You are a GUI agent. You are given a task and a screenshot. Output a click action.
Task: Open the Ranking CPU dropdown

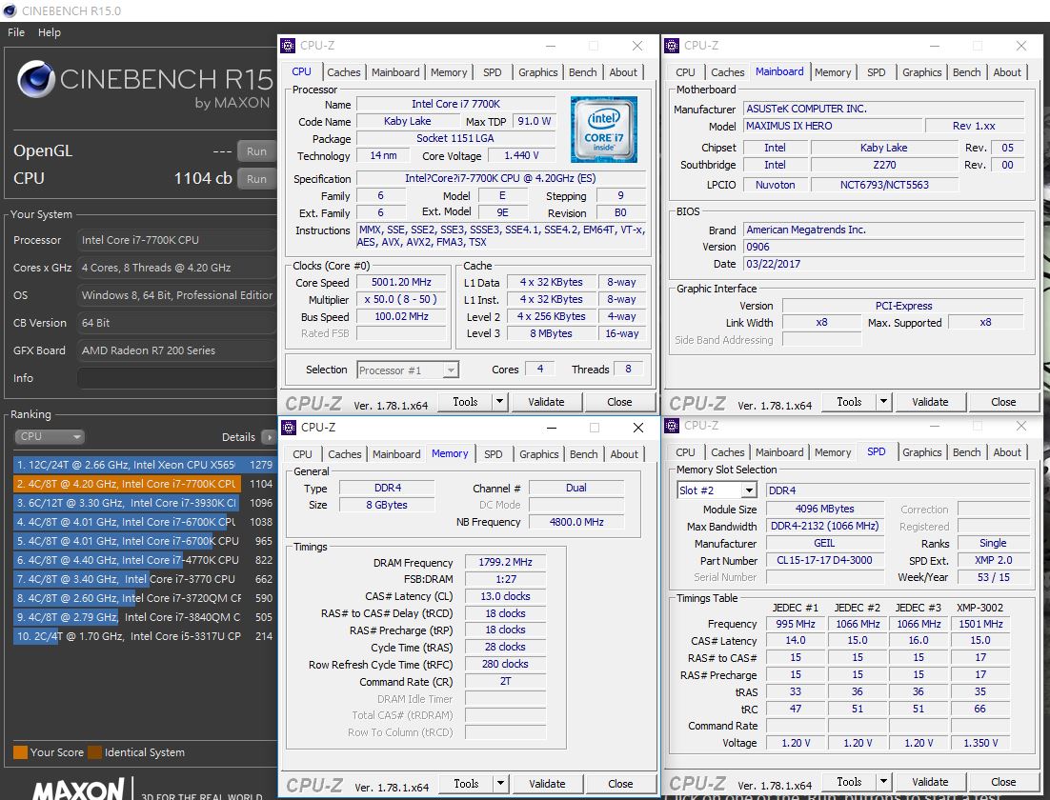(x=49, y=436)
